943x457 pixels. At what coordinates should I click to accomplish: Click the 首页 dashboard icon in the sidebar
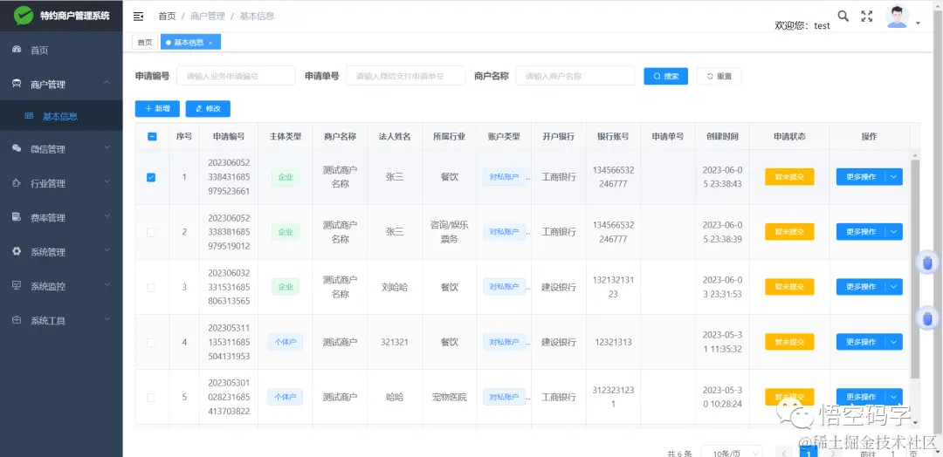(17, 49)
